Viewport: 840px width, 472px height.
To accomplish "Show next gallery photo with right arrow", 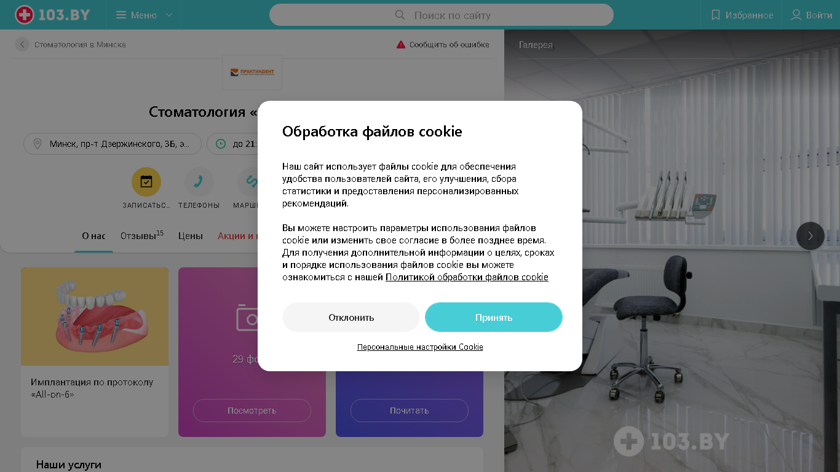I will [x=810, y=236].
